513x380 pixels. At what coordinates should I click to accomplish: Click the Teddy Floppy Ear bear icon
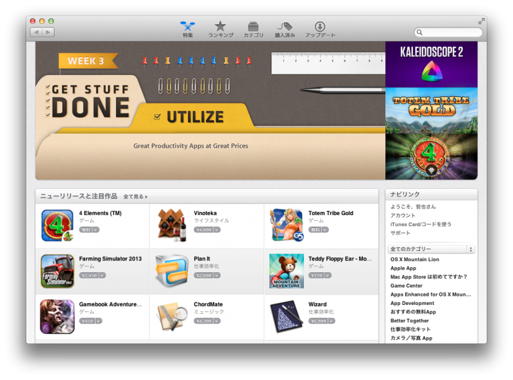click(x=287, y=272)
